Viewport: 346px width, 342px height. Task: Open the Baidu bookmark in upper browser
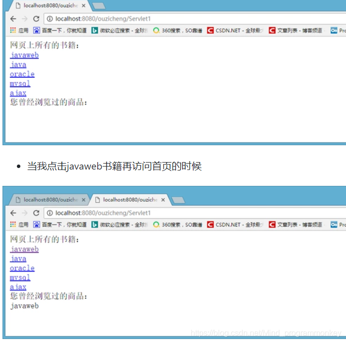[60, 30]
